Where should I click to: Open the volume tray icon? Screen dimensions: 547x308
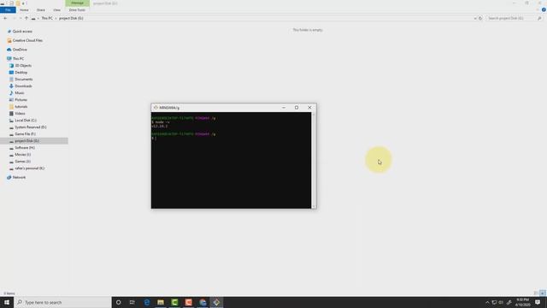[x=501, y=302]
